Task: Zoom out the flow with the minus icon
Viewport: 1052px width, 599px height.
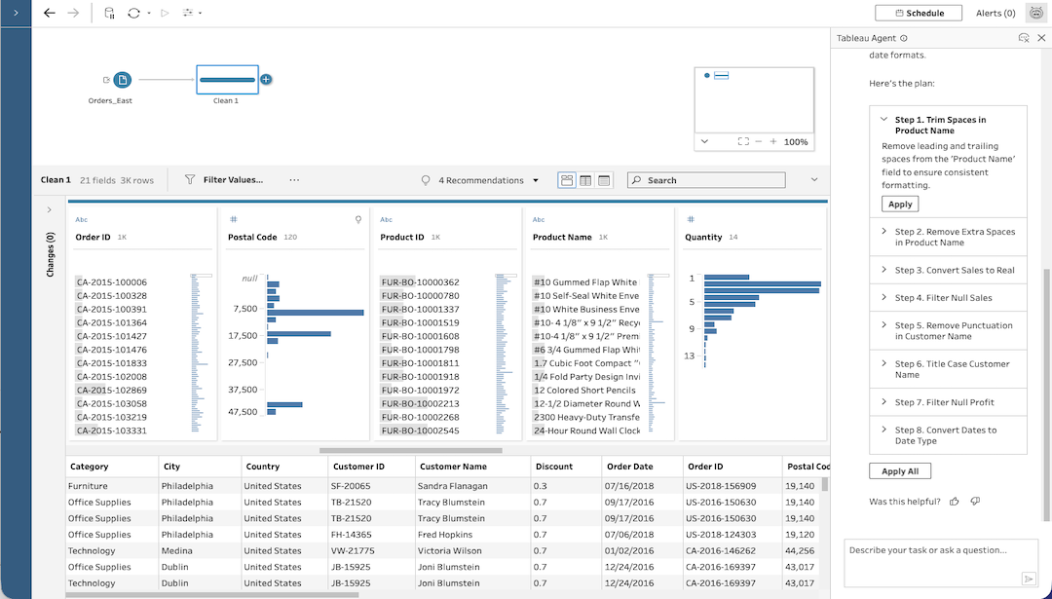Action: [759, 141]
